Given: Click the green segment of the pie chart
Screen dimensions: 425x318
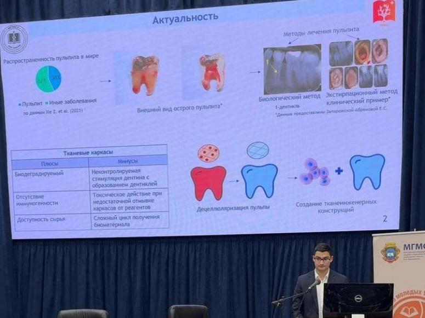Looking at the screenshot, I should (42, 79).
